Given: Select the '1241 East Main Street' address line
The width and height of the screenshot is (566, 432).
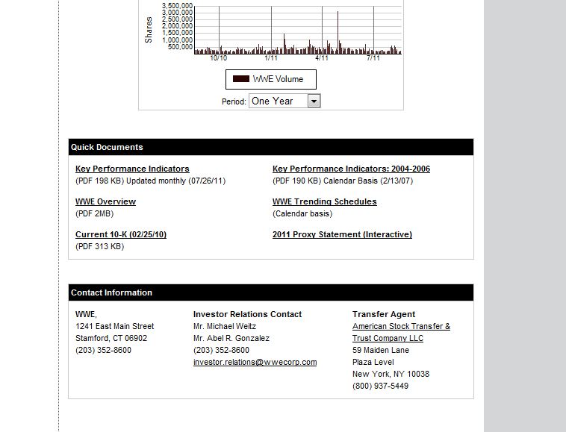Looking at the screenshot, I should (115, 326).
